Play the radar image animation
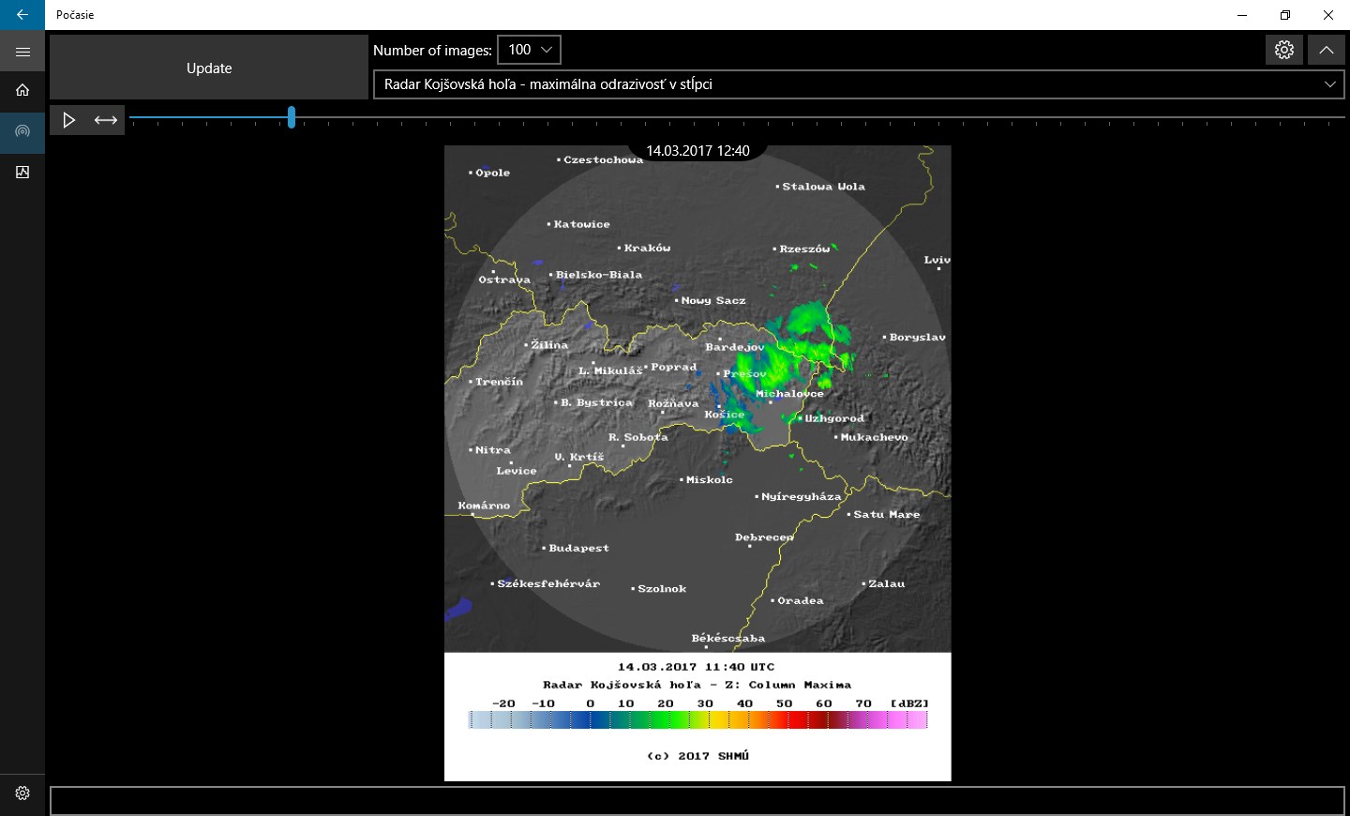 tap(68, 120)
